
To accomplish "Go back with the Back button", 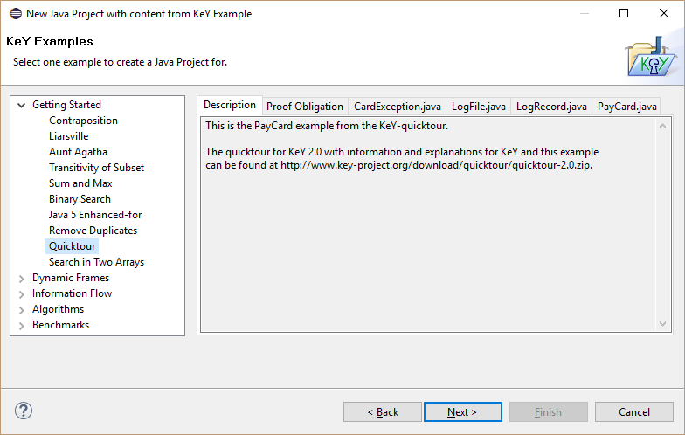I will [x=383, y=412].
